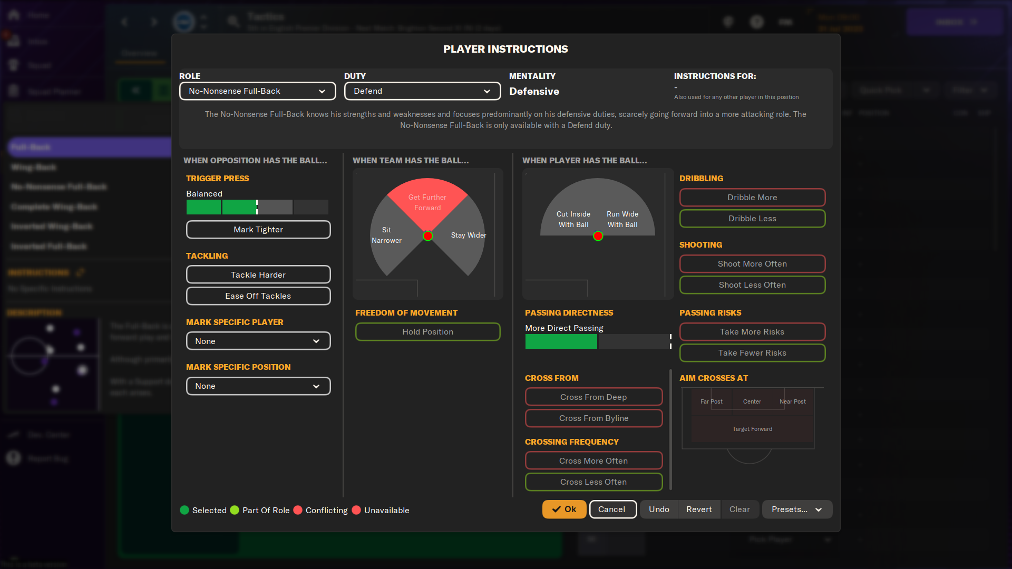This screenshot has height=569, width=1012.
Task: Toggle Shoot More Often instruction
Action: click(x=752, y=264)
